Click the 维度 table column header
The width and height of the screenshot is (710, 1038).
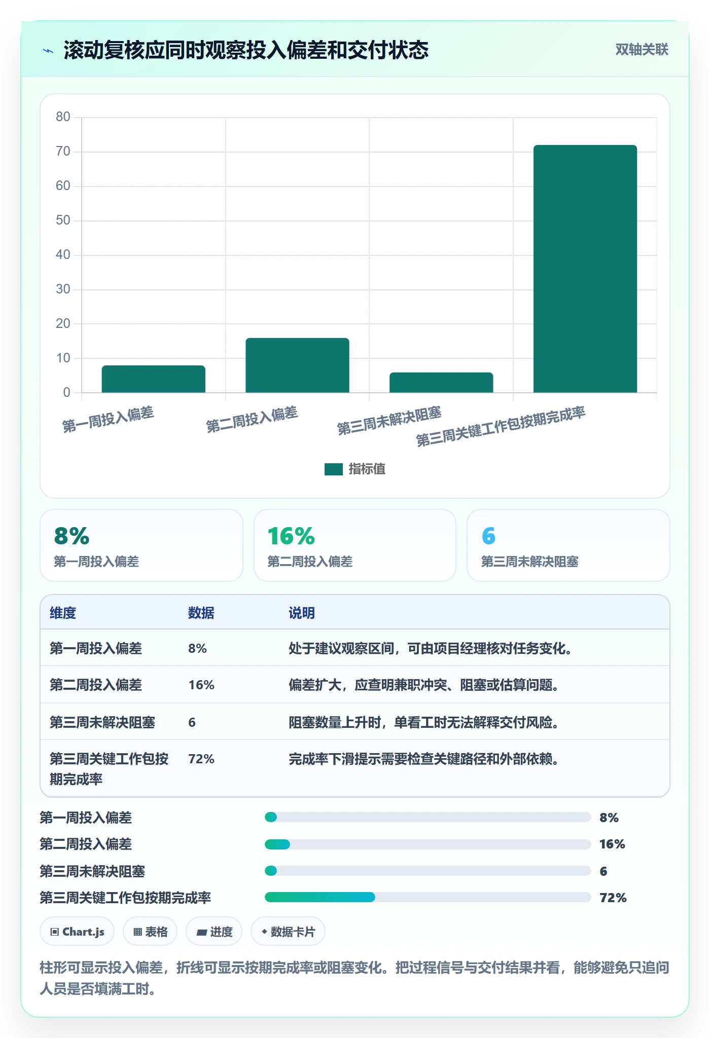63,613
